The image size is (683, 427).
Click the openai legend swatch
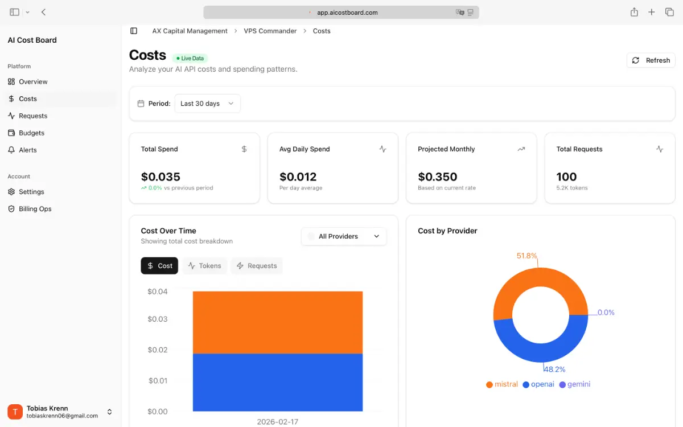click(526, 385)
